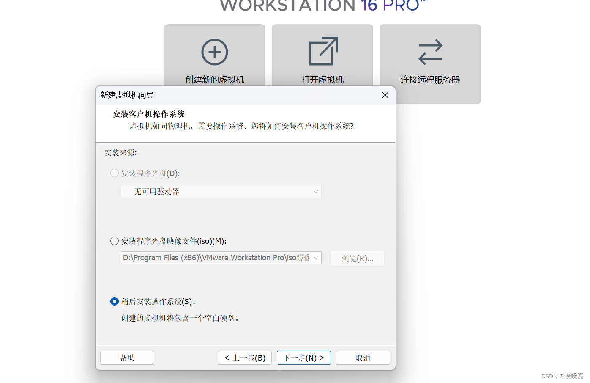Cancel the wizard with 取消 button
This screenshot has height=383, width=590.
(363, 358)
